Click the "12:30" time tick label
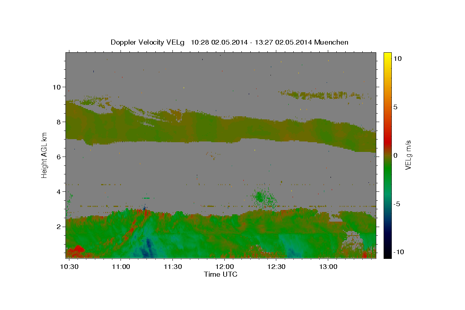 click(276, 267)
